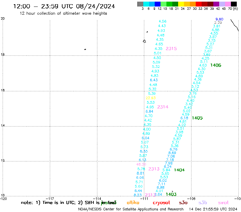Screen dimensions: 241x212
Task: Select the pink time label 2313
Action: [x=154, y=169]
